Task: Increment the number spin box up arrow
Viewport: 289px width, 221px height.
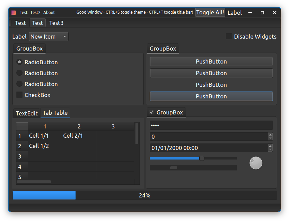Action: click(x=270, y=135)
